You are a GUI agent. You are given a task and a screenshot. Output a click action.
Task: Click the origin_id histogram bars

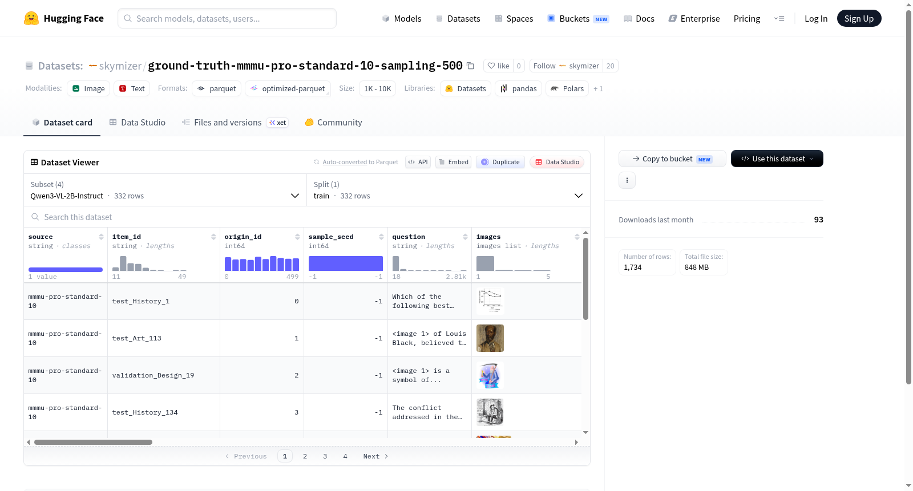coord(262,263)
